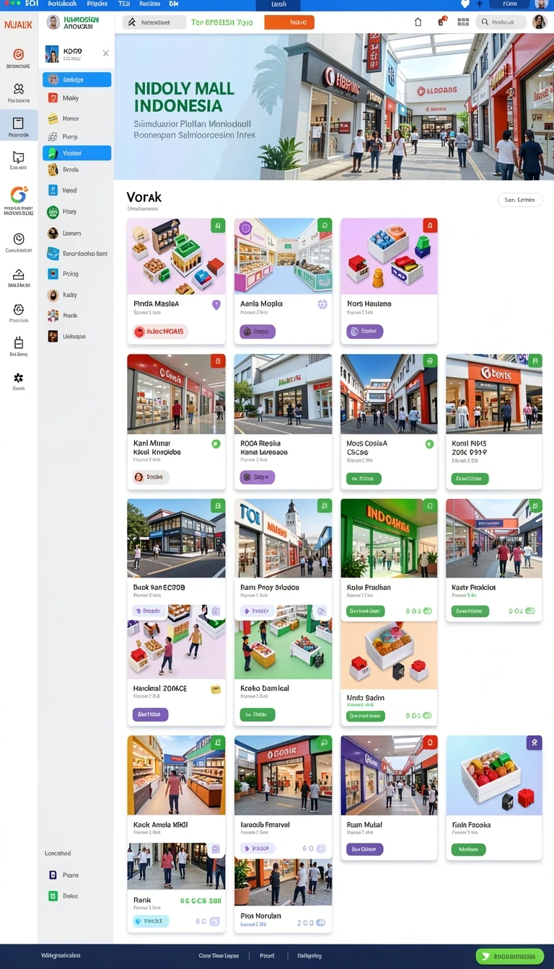The height and width of the screenshot is (969, 554).
Task: Open the profile avatar at top right
Action: point(539,22)
